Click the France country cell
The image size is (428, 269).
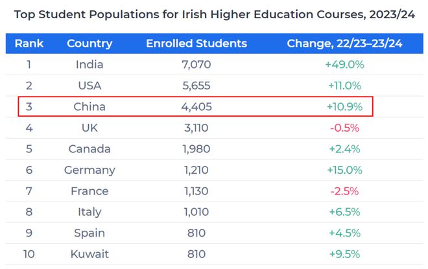click(89, 191)
